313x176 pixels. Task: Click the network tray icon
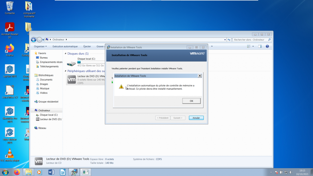coord(286,172)
